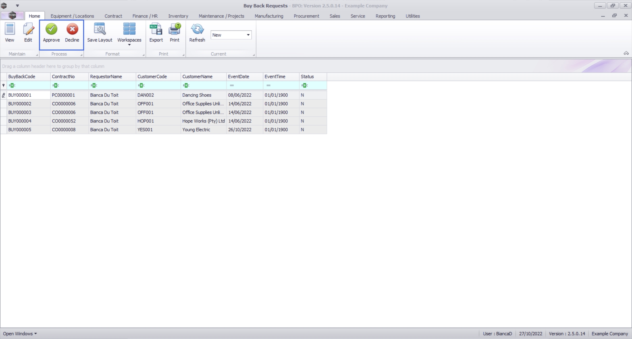Viewport: 632px width, 339px height.
Task: Open the CustomerName filter condition selector
Action: tap(186, 86)
